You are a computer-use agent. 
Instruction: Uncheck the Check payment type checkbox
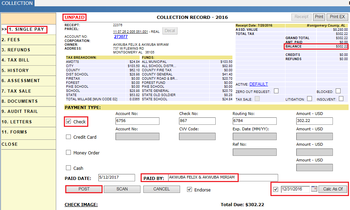68,122
